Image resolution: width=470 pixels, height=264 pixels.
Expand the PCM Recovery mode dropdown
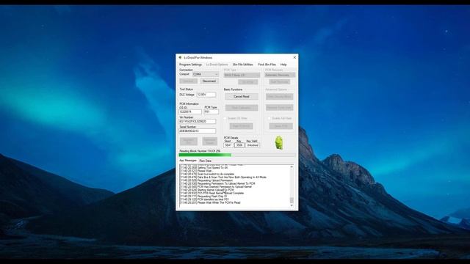[280, 75]
